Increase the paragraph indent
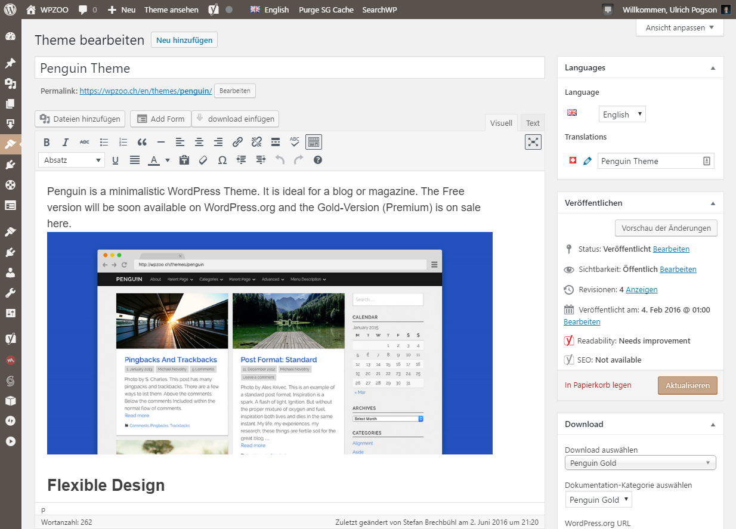736x529 pixels. tap(261, 160)
